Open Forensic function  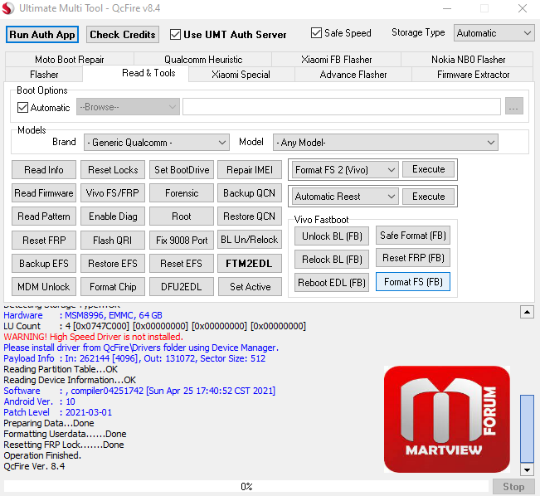182,193
